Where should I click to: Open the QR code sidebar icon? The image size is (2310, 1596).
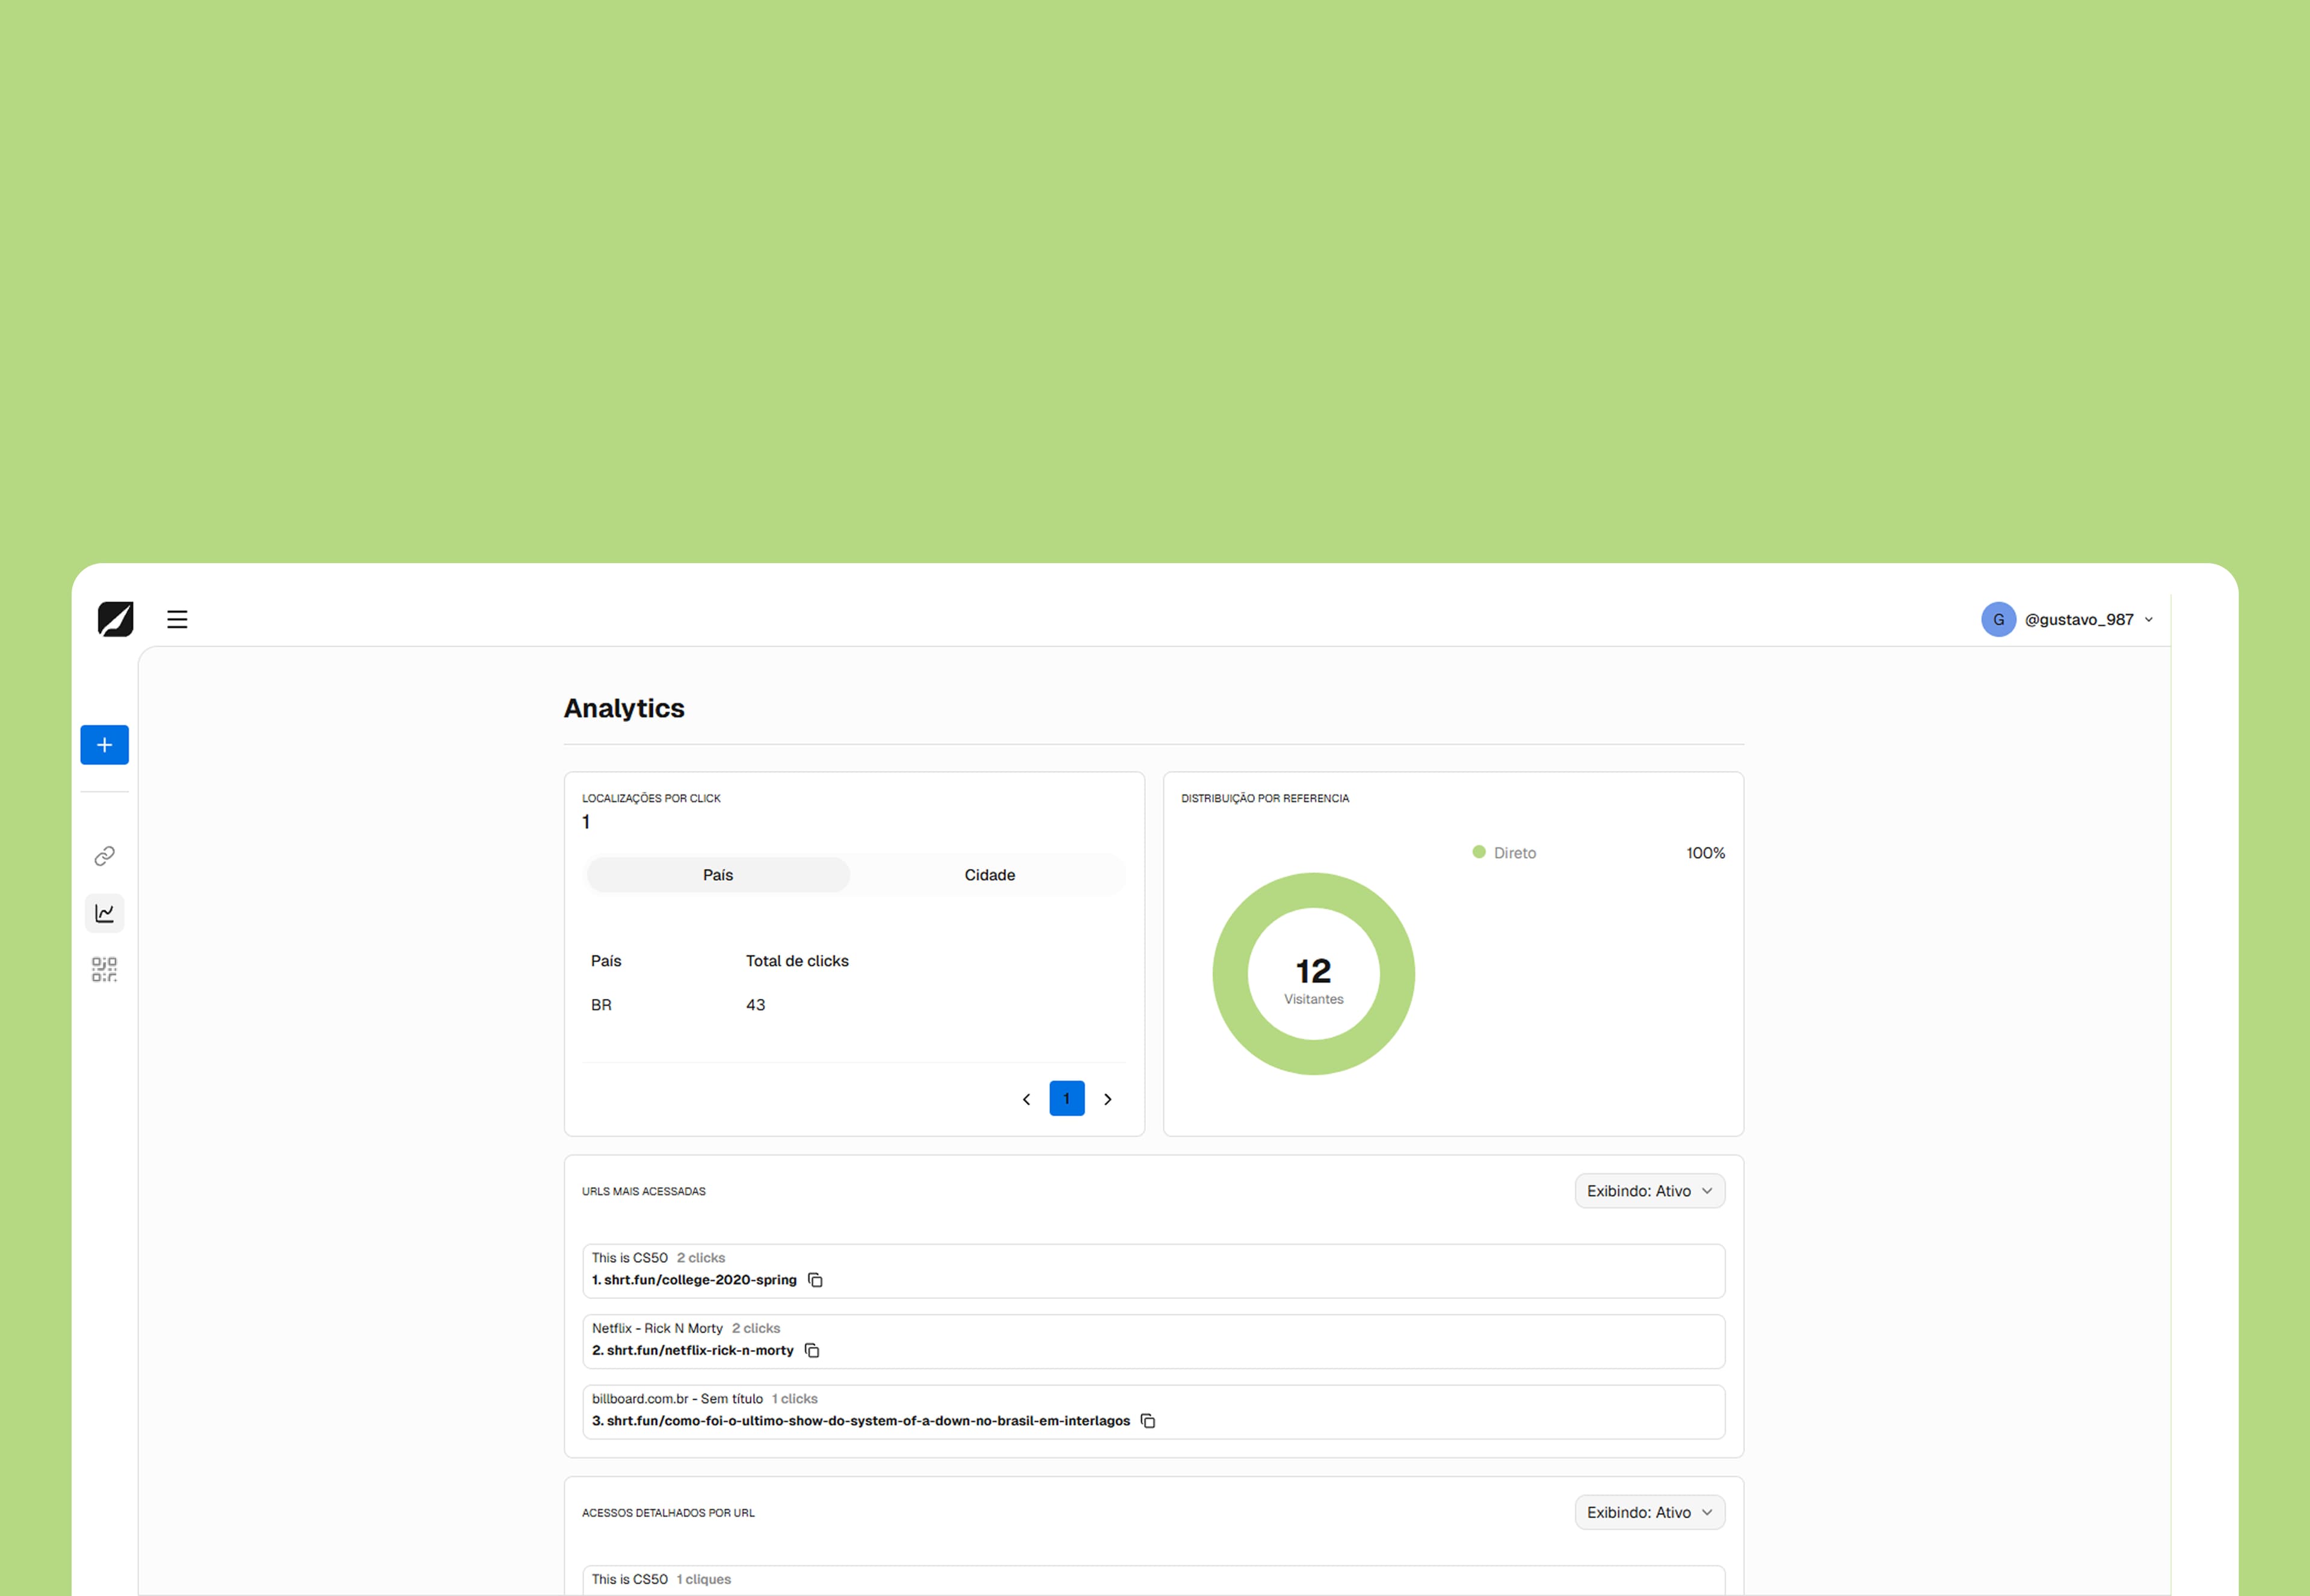(x=104, y=969)
